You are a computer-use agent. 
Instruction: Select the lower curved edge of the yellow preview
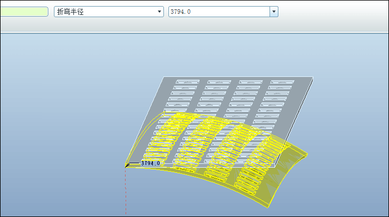198,178
